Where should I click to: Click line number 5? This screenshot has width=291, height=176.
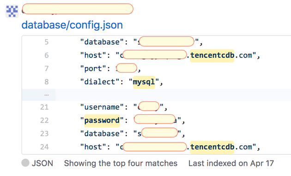pyautogui.click(x=47, y=42)
